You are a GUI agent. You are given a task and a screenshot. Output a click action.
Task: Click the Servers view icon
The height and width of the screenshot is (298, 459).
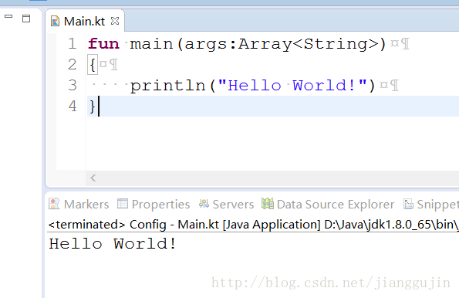coord(204,204)
